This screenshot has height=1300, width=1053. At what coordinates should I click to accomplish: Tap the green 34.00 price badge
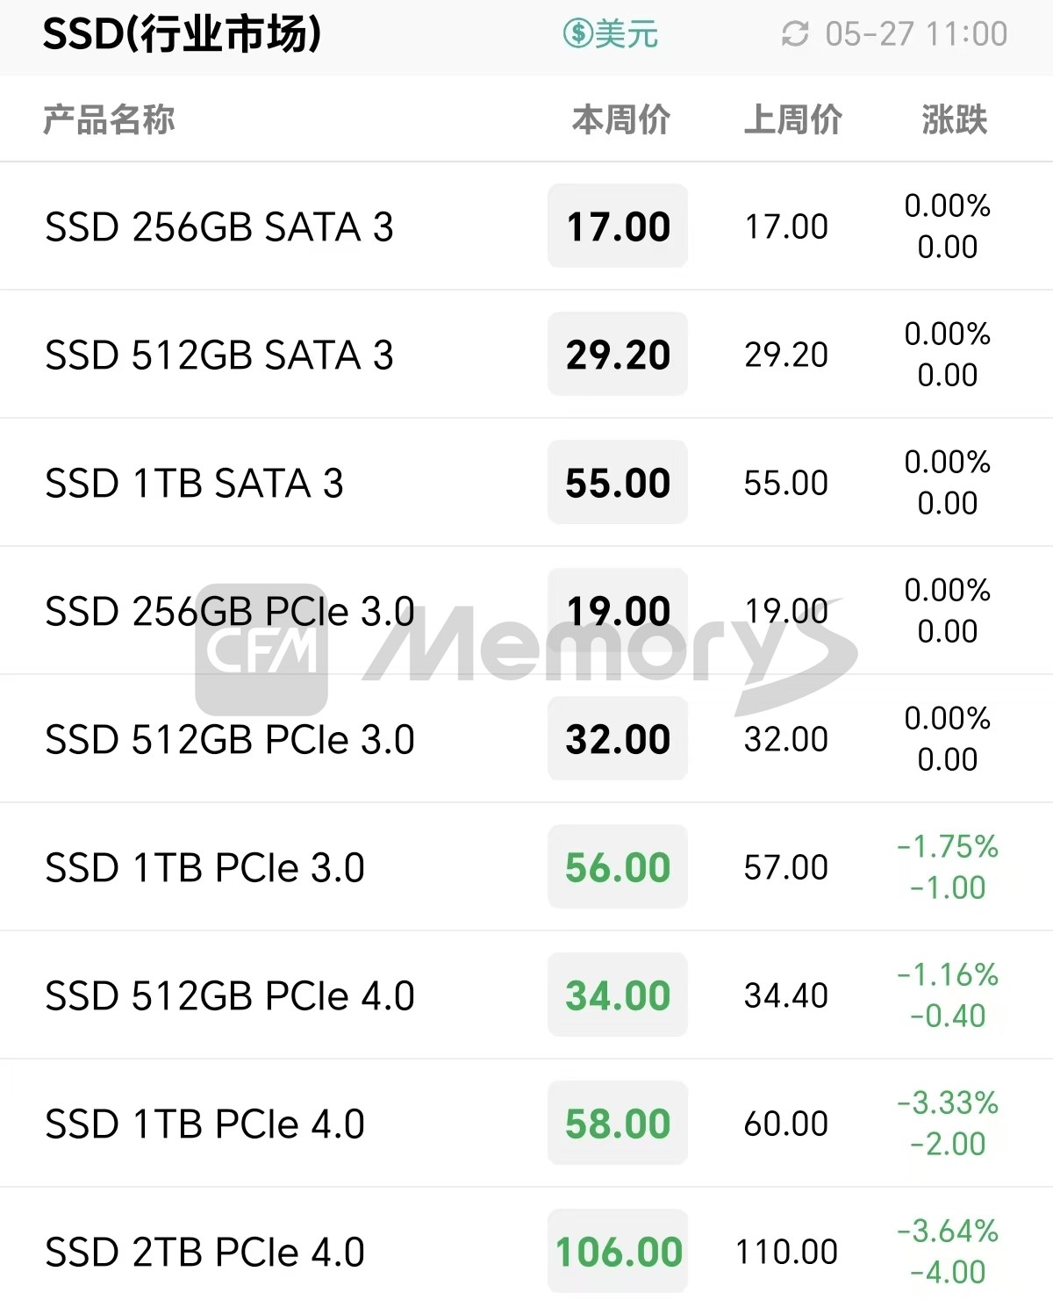click(618, 995)
